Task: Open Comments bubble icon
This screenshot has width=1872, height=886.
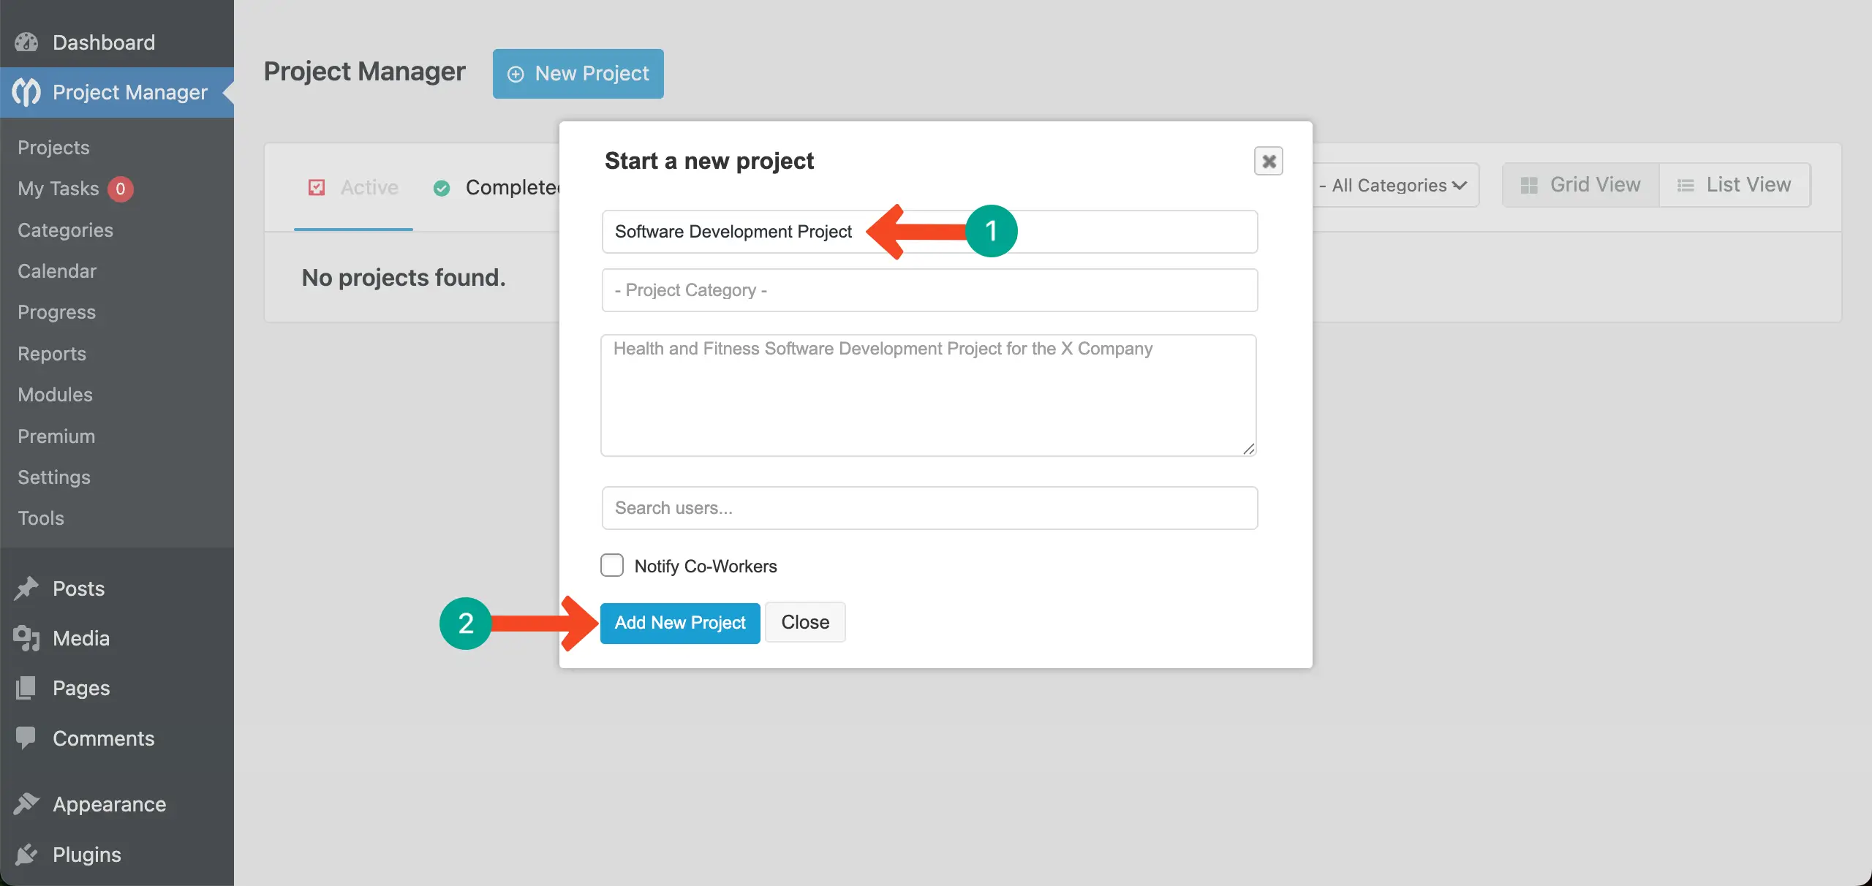Action: click(x=26, y=738)
